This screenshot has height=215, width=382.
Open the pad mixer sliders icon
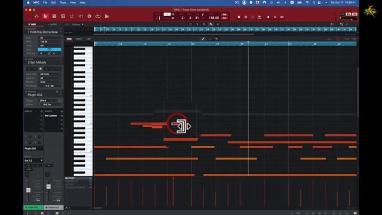72,16
